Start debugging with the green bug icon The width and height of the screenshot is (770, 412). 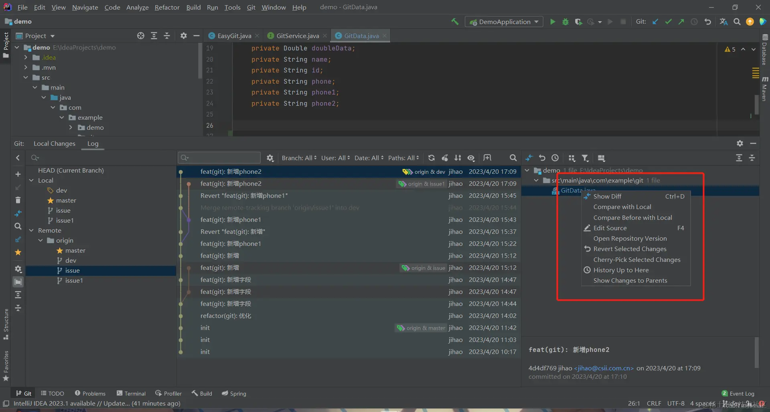point(565,22)
